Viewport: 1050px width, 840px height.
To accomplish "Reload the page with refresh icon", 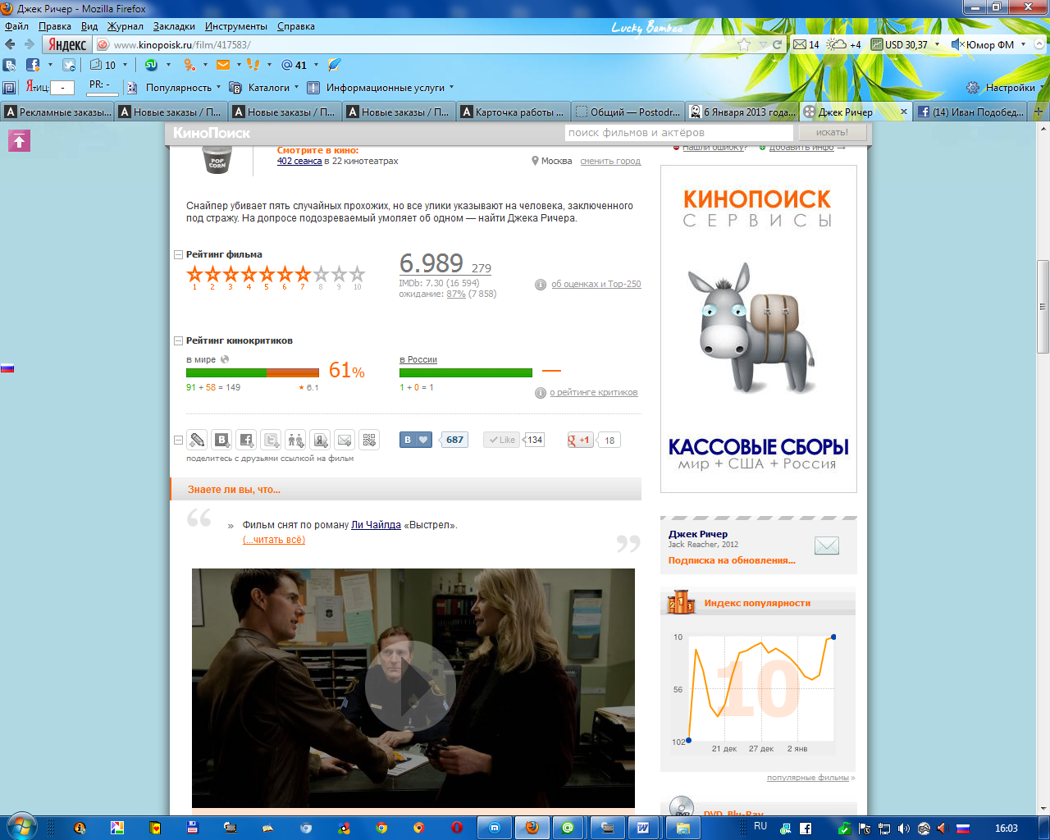I will point(777,44).
